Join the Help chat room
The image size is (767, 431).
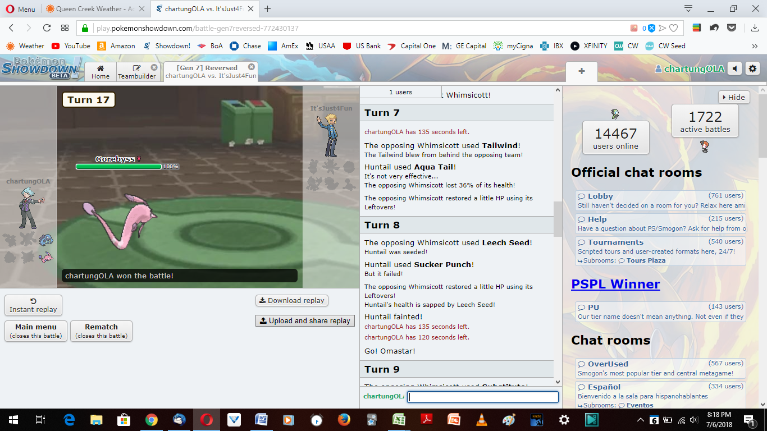point(660,224)
